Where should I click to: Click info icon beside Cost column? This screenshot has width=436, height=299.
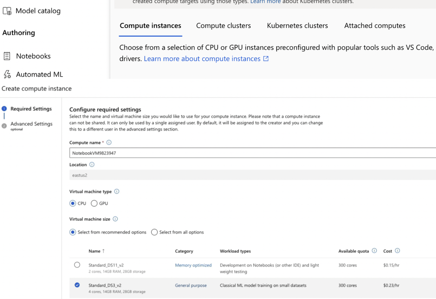coord(398,251)
